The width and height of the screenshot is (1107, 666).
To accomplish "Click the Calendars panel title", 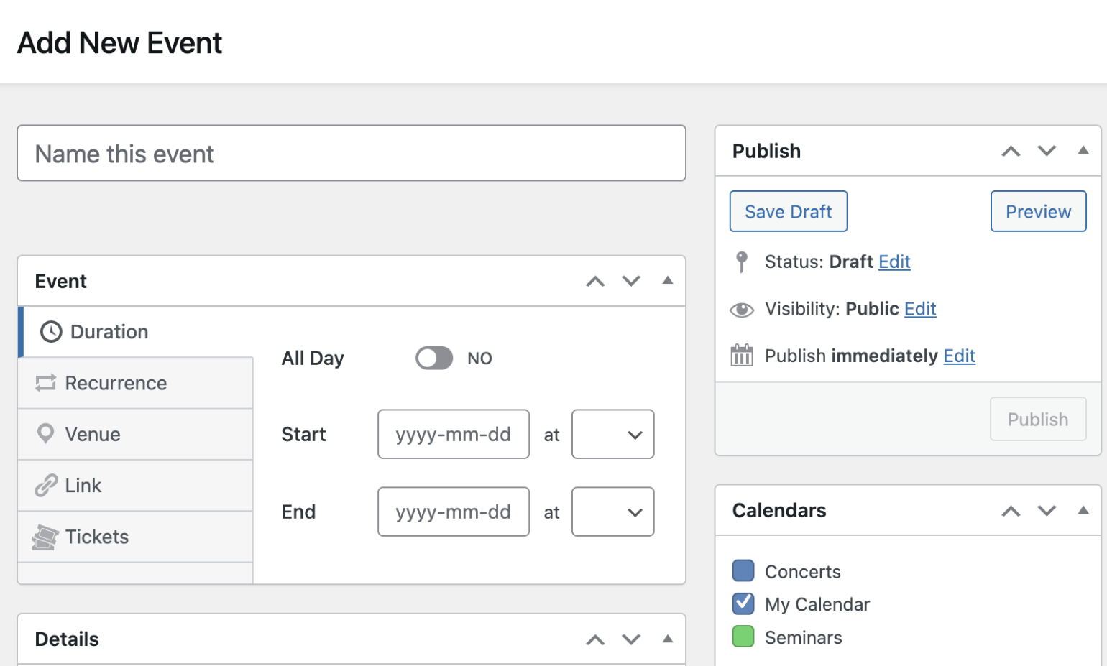I will [x=779, y=510].
